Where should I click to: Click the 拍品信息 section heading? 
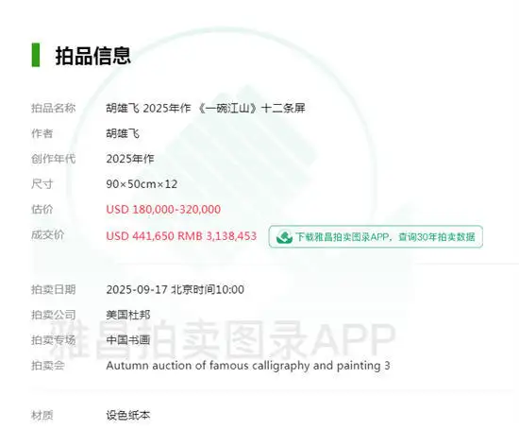pyautogui.click(x=93, y=56)
